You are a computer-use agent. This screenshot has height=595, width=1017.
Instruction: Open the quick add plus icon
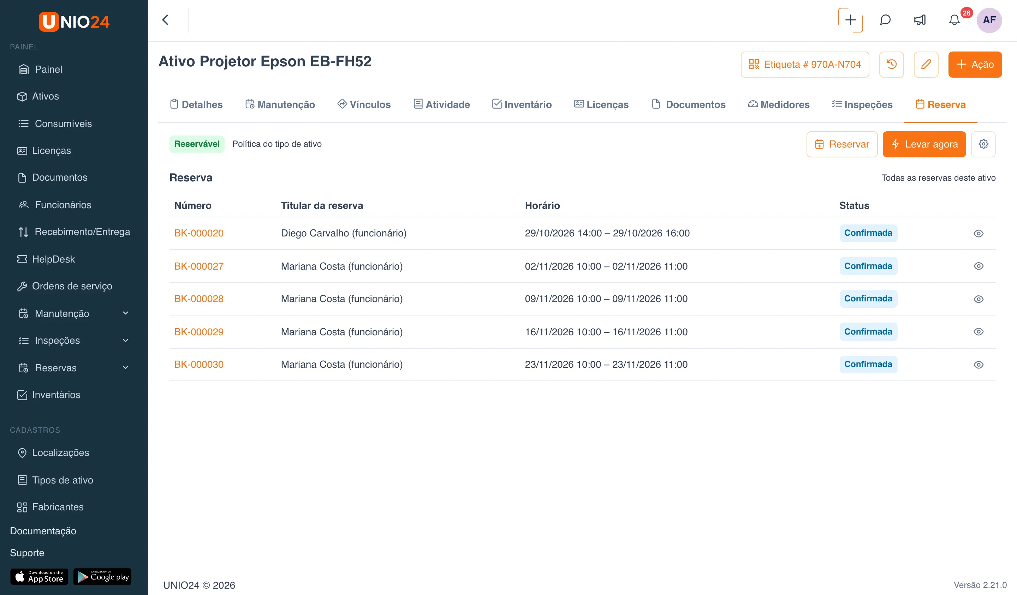point(850,20)
